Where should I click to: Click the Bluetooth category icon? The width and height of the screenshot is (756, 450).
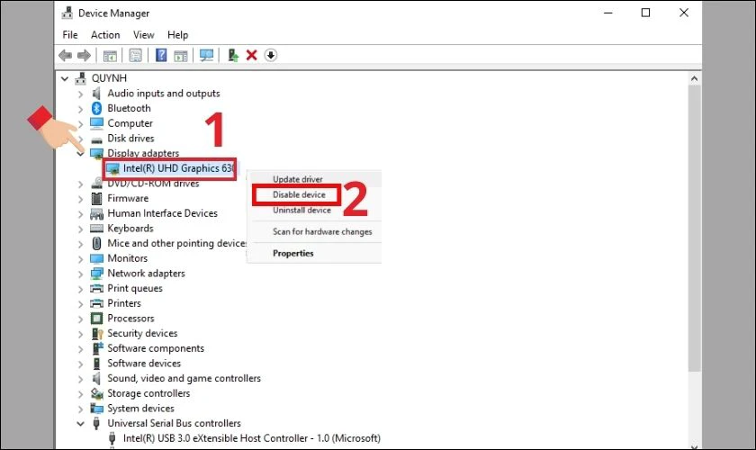(x=96, y=108)
